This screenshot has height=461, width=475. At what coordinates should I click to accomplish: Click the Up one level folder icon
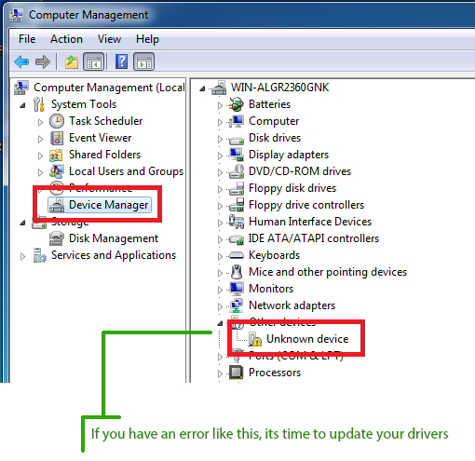[x=72, y=61]
